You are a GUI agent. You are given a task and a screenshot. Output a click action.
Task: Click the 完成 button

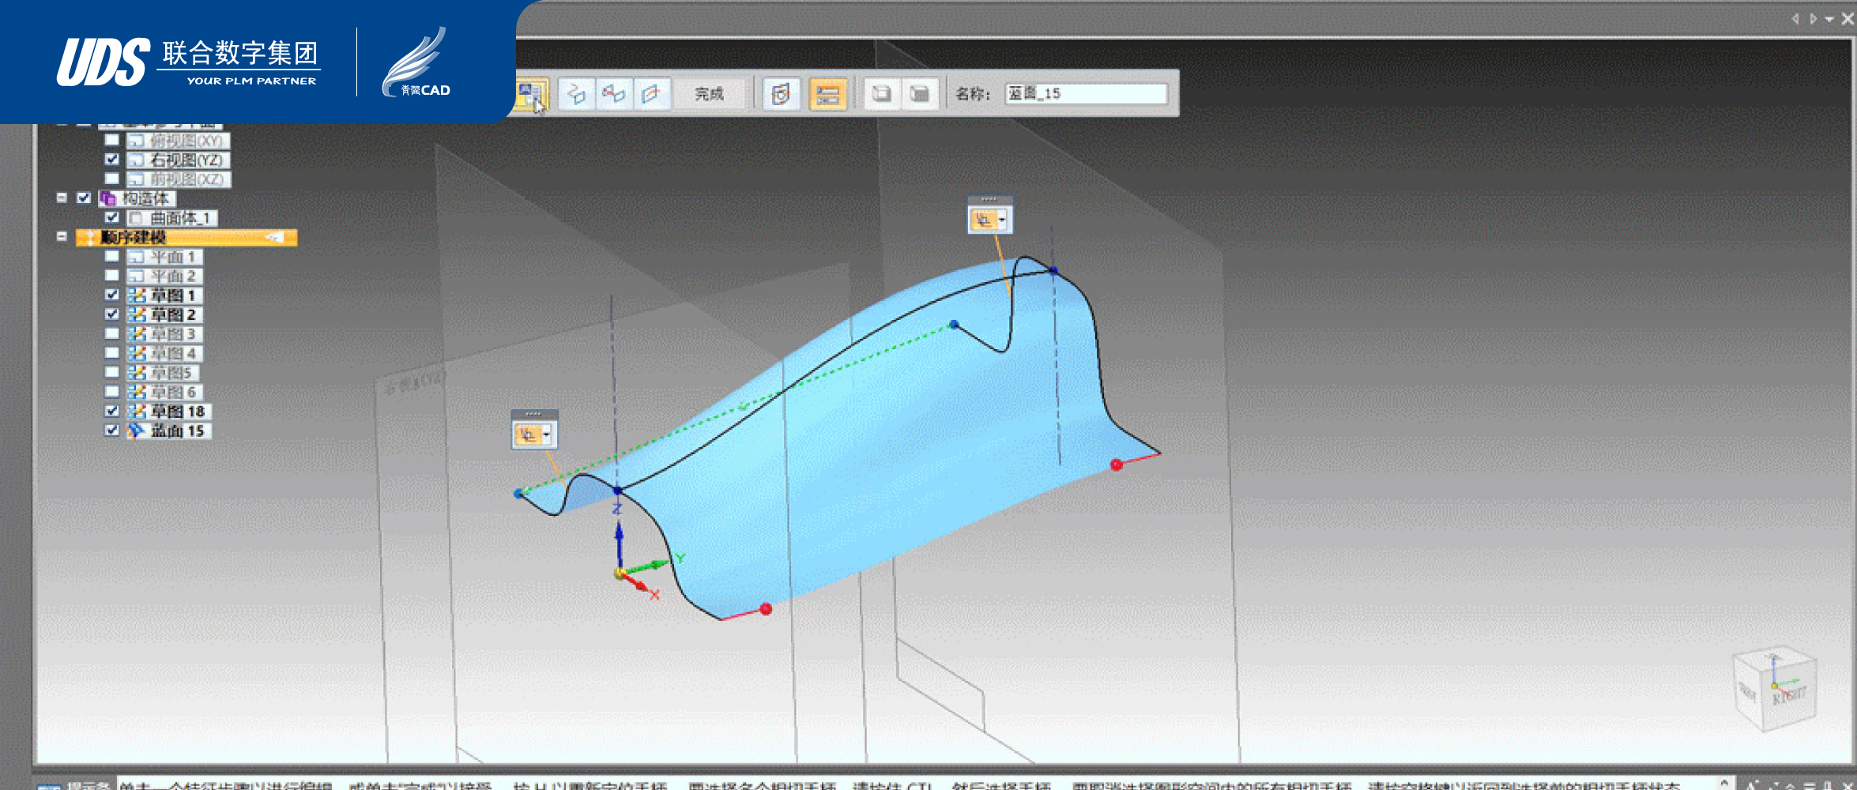coord(709,94)
